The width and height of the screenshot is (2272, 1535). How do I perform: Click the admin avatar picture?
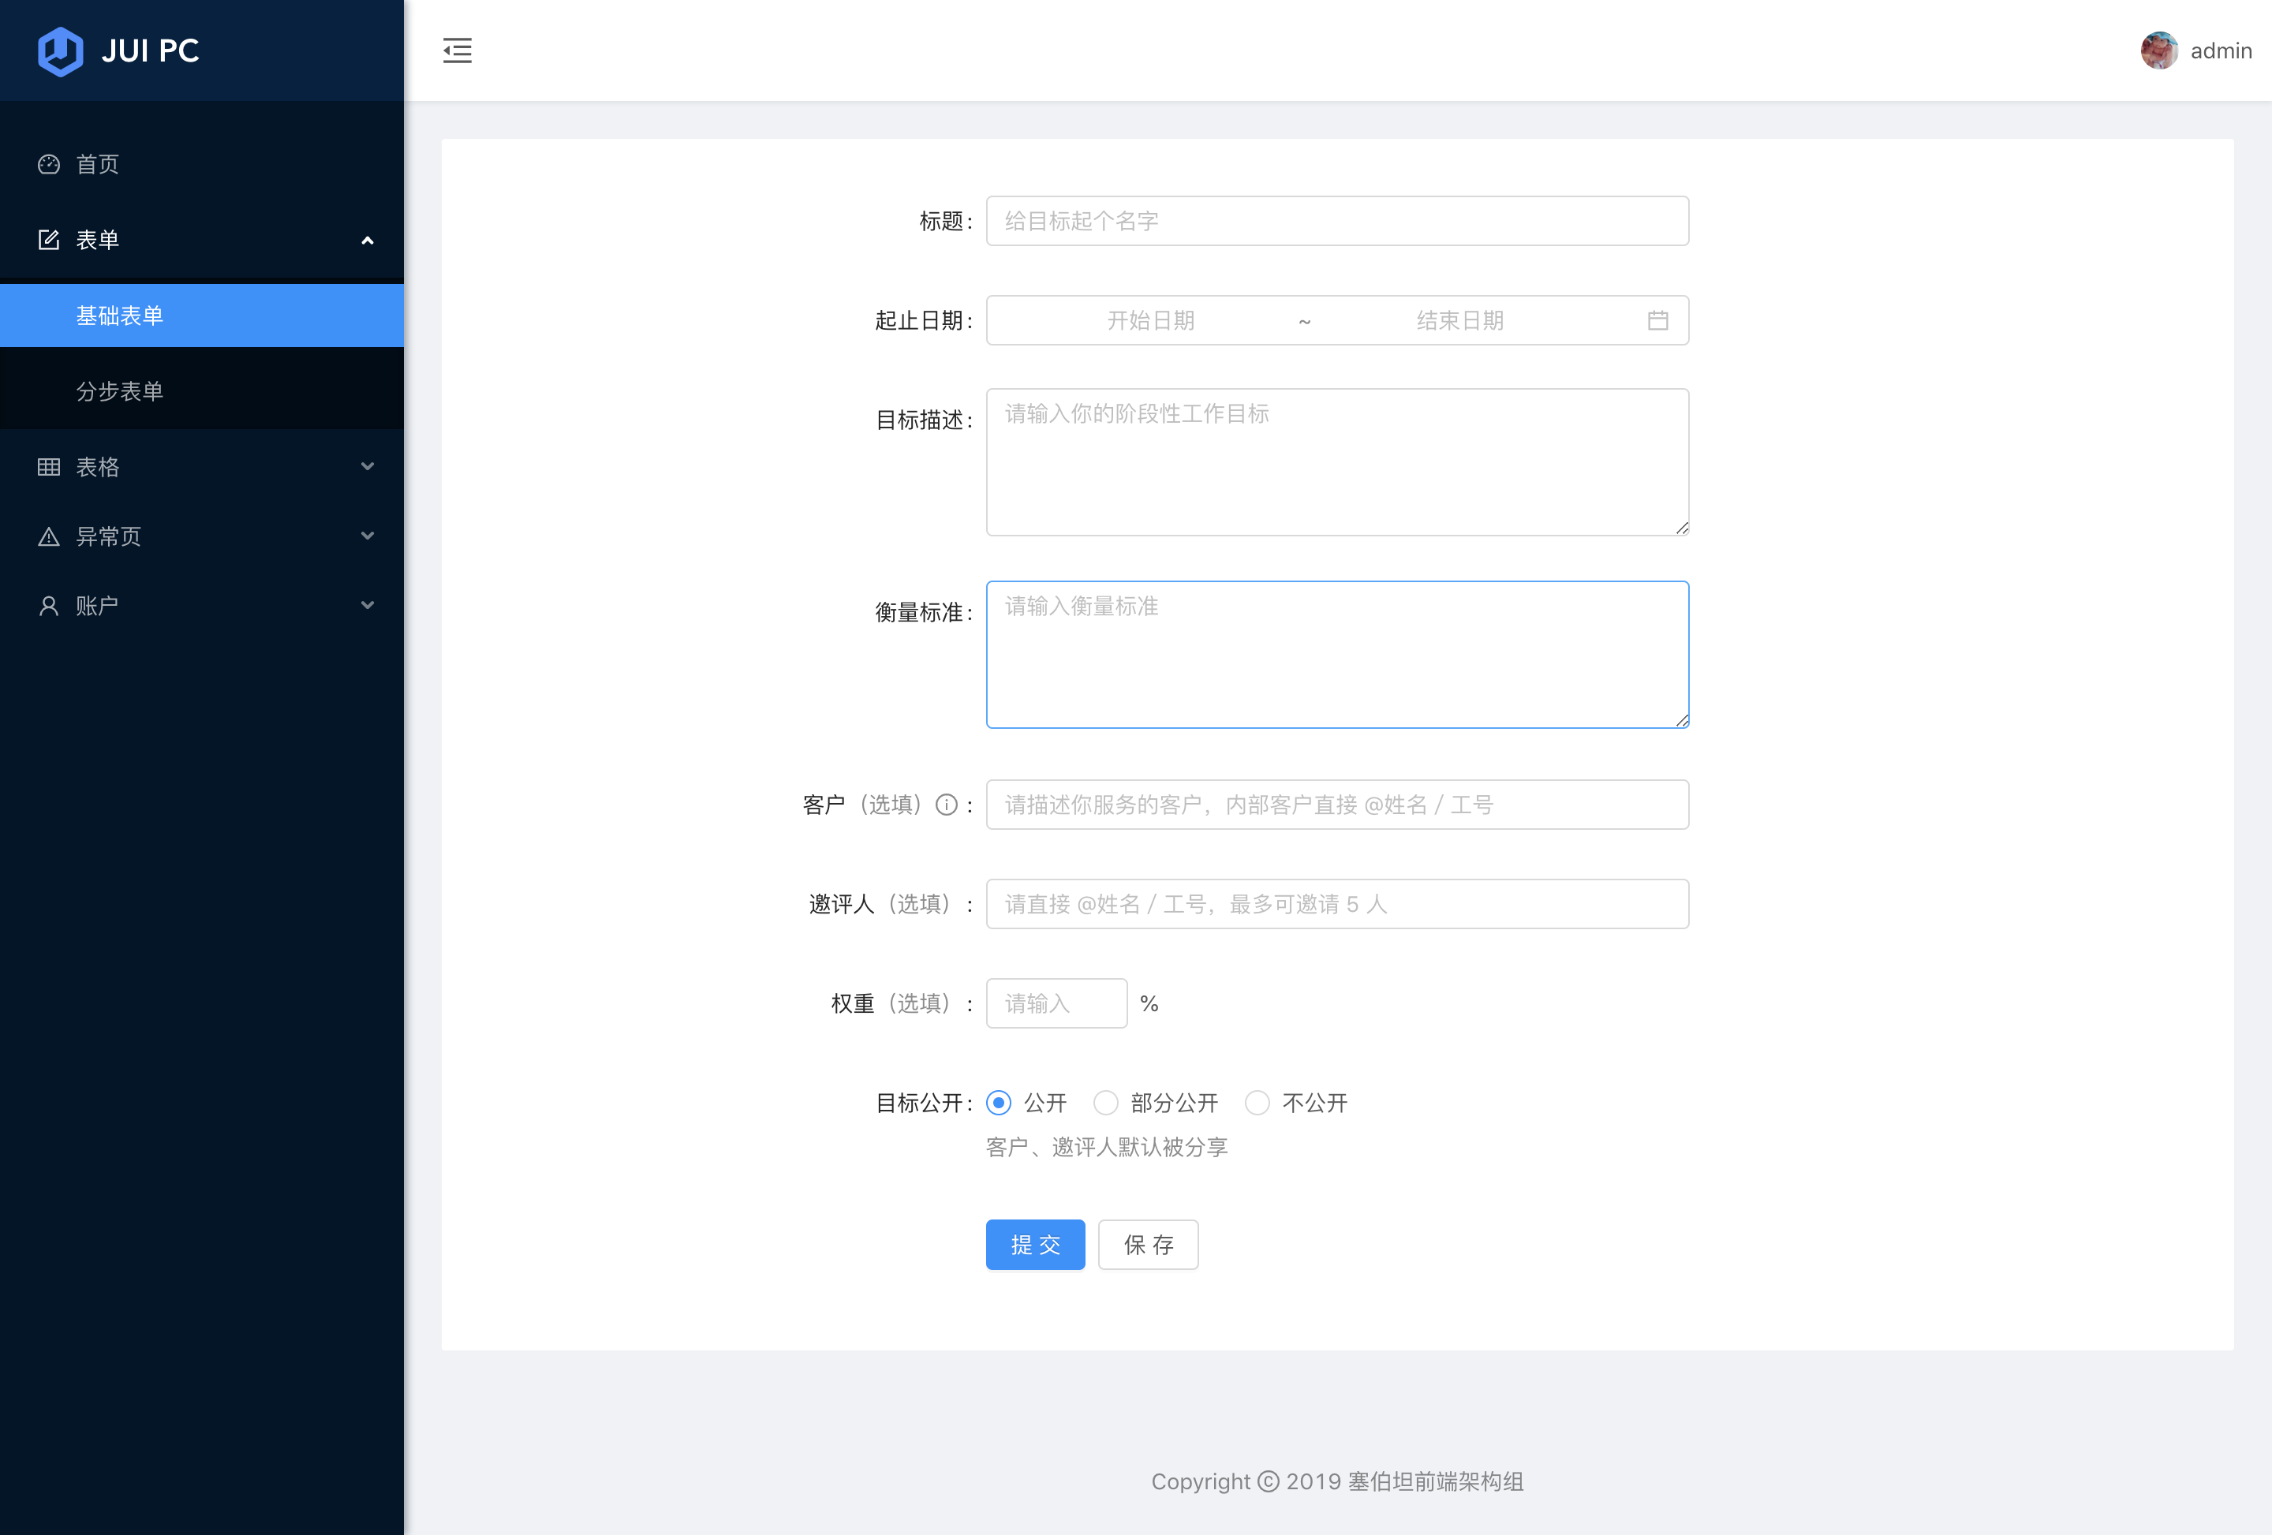pos(2158,50)
